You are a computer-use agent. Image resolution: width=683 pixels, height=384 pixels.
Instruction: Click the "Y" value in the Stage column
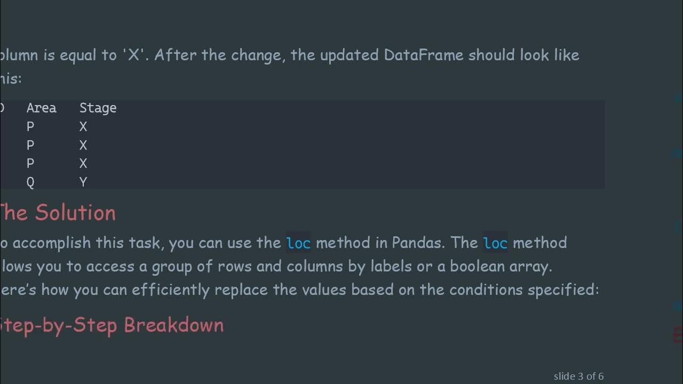[83, 182]
